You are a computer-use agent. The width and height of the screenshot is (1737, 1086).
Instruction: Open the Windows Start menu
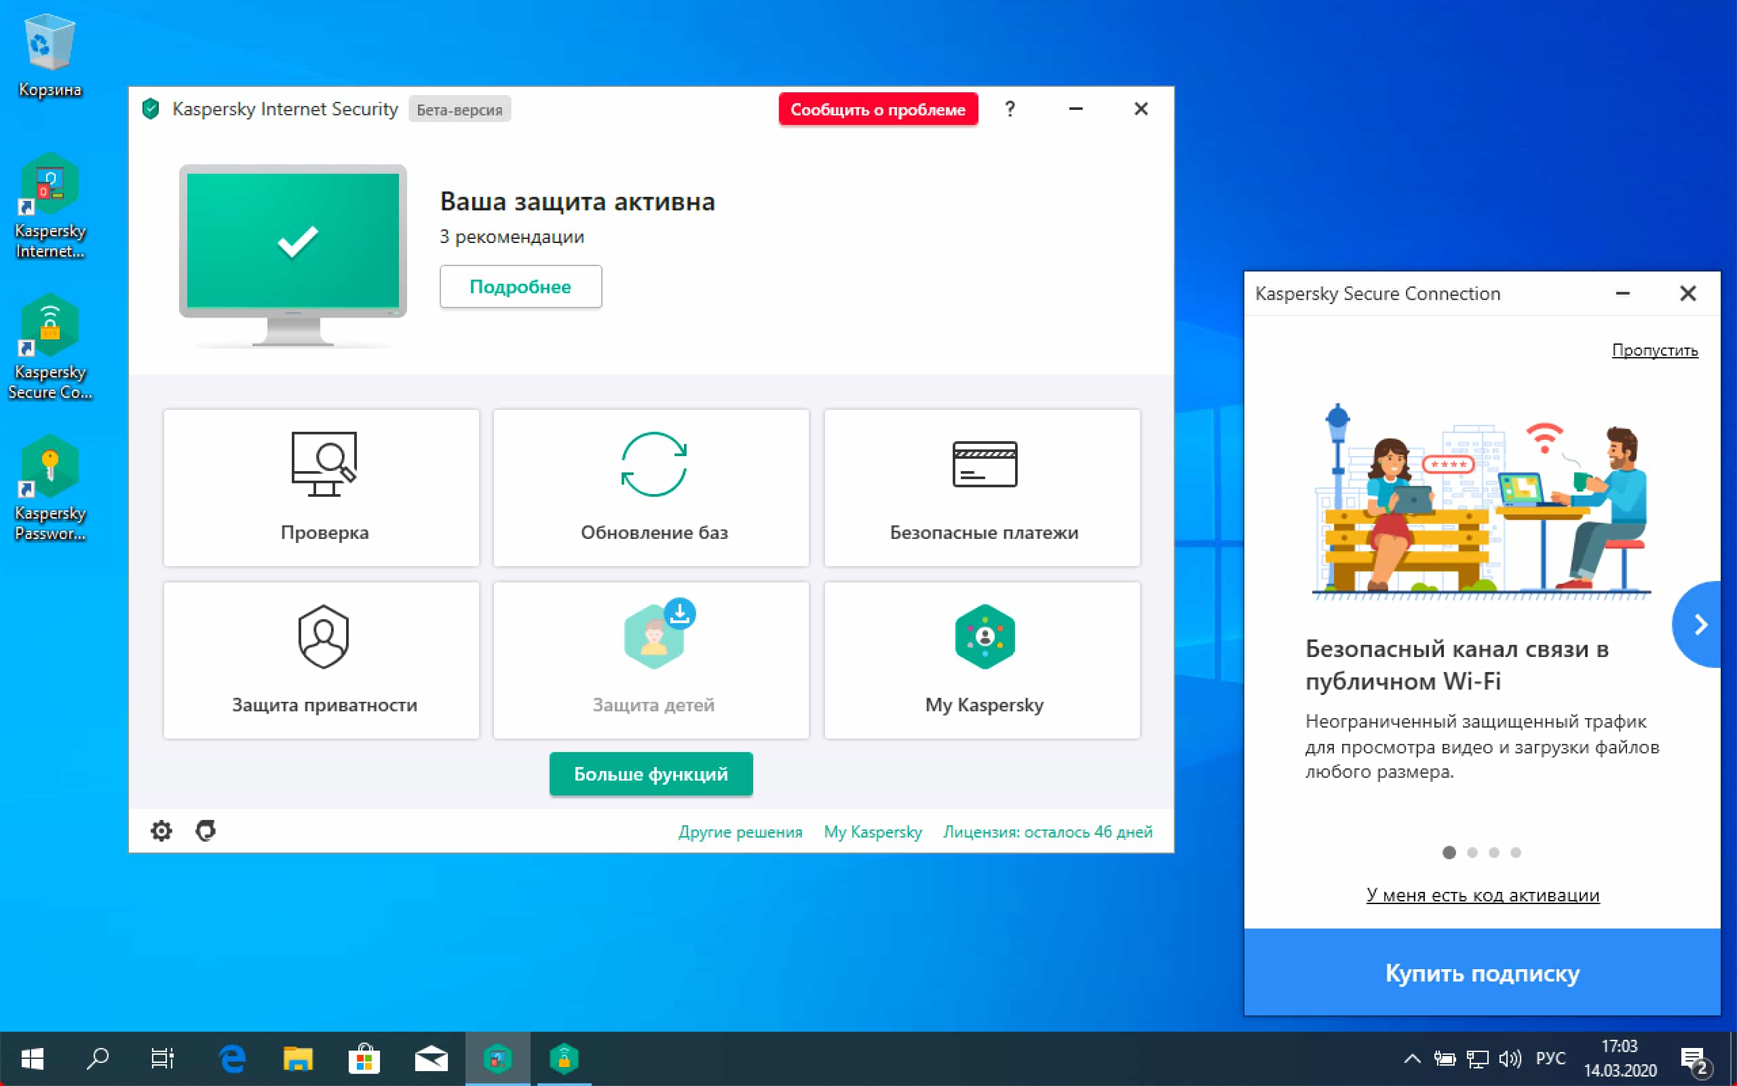(x=33, y=1059)
